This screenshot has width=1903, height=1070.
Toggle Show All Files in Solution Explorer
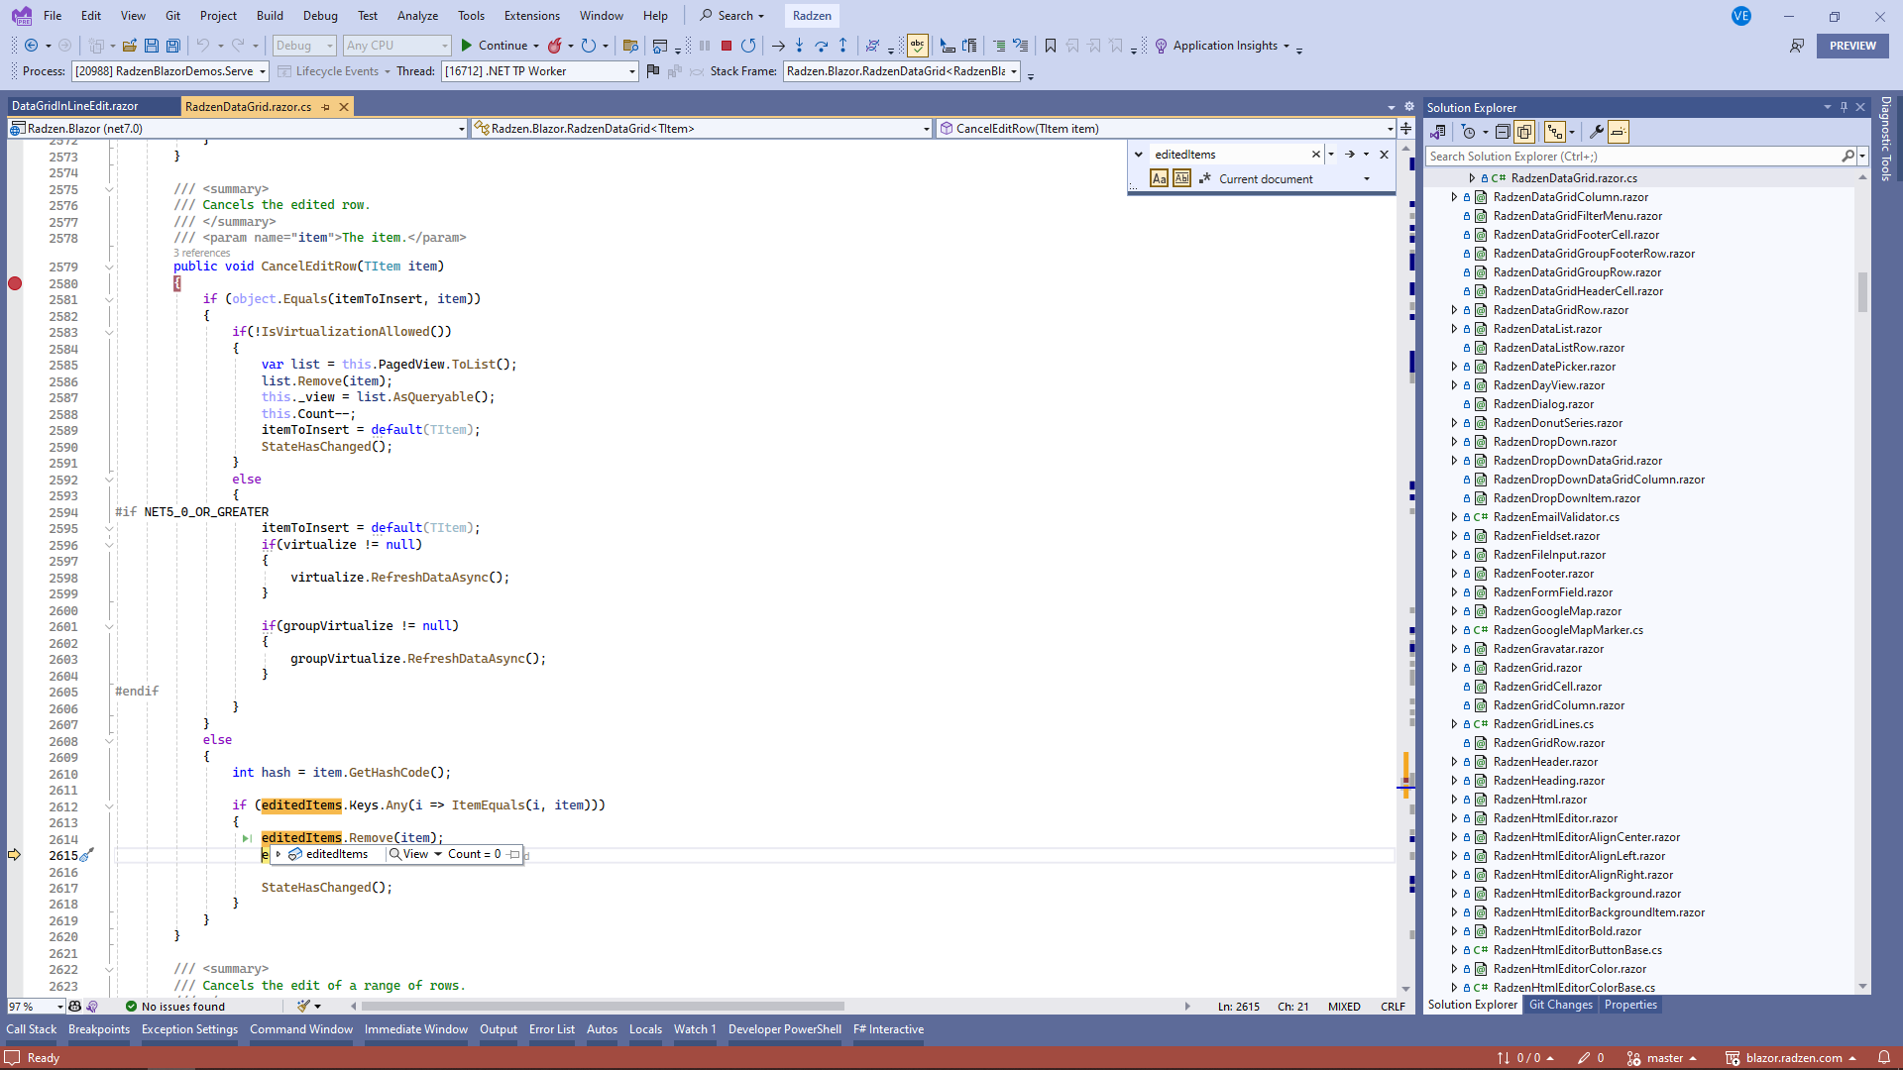click(x=1525, y=132)
